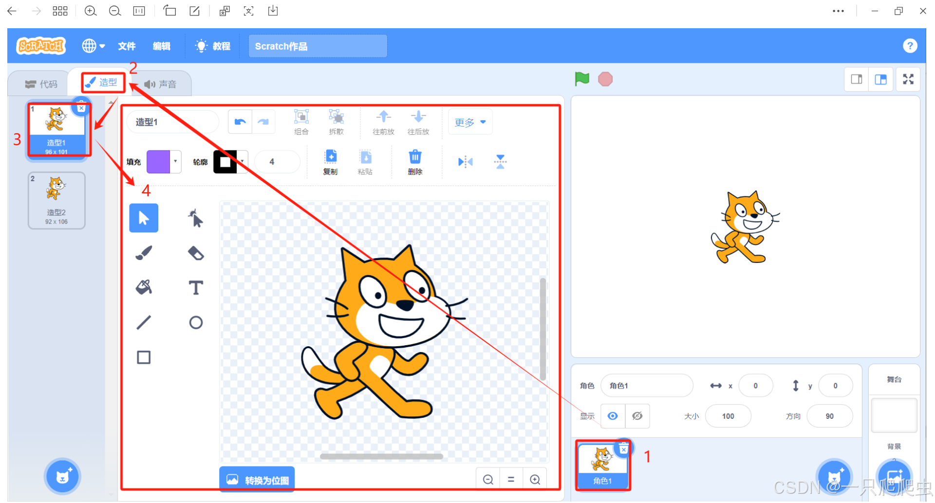Select the Fill bucket tool
This screenshot has width=935, height=503.
pos(144,287)
